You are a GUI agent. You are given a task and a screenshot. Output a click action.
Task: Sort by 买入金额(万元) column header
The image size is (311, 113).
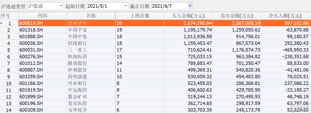tap(188, 16)
